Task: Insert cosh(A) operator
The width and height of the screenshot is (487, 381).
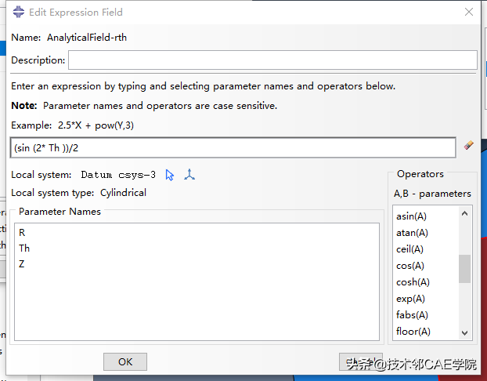Action: coord(413,282)
